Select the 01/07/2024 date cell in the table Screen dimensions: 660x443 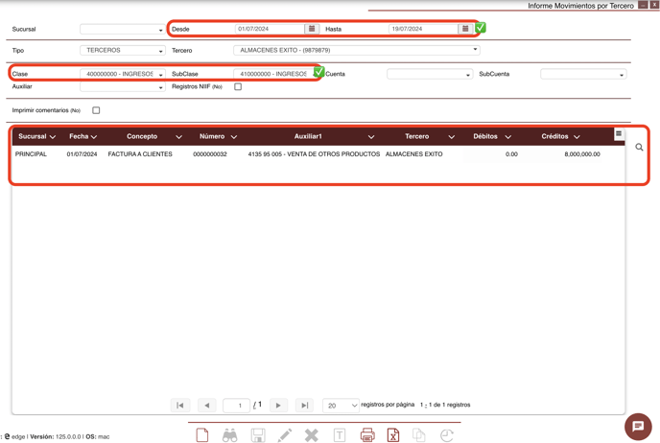(82, 154)
